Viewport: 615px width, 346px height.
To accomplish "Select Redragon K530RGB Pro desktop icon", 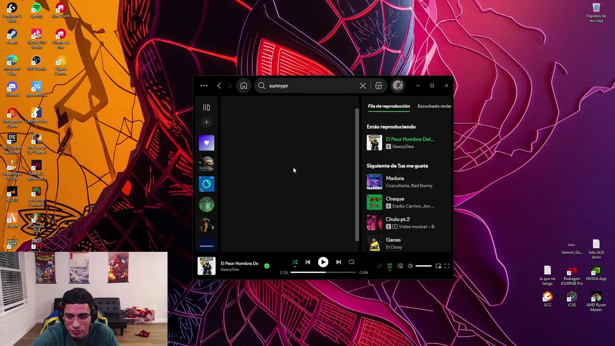I will pos(572,275).
